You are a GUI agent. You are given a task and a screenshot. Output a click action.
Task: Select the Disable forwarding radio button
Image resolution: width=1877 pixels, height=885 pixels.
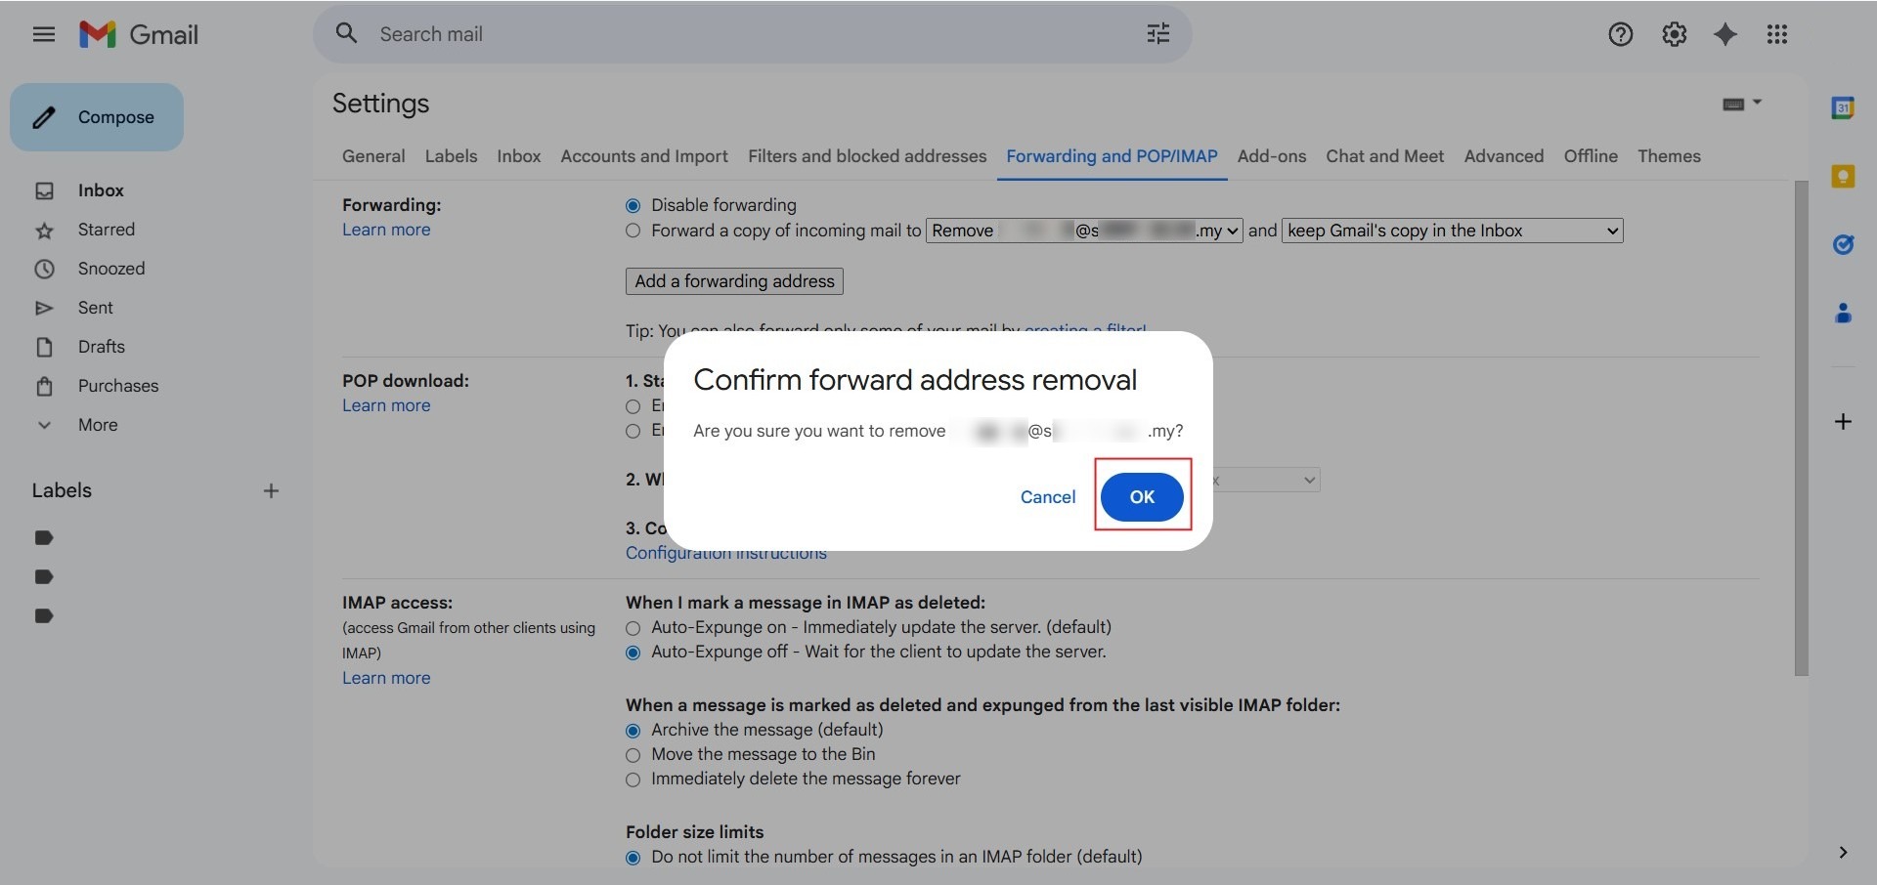coord(633,205)
